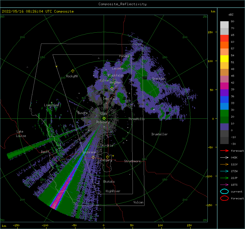
Task: Click the Composite_Reflectivity title text
Action: [122, 4]
